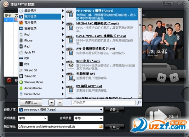Click the next slide playback button
The image size is (189, 137).
click(174, 78)
